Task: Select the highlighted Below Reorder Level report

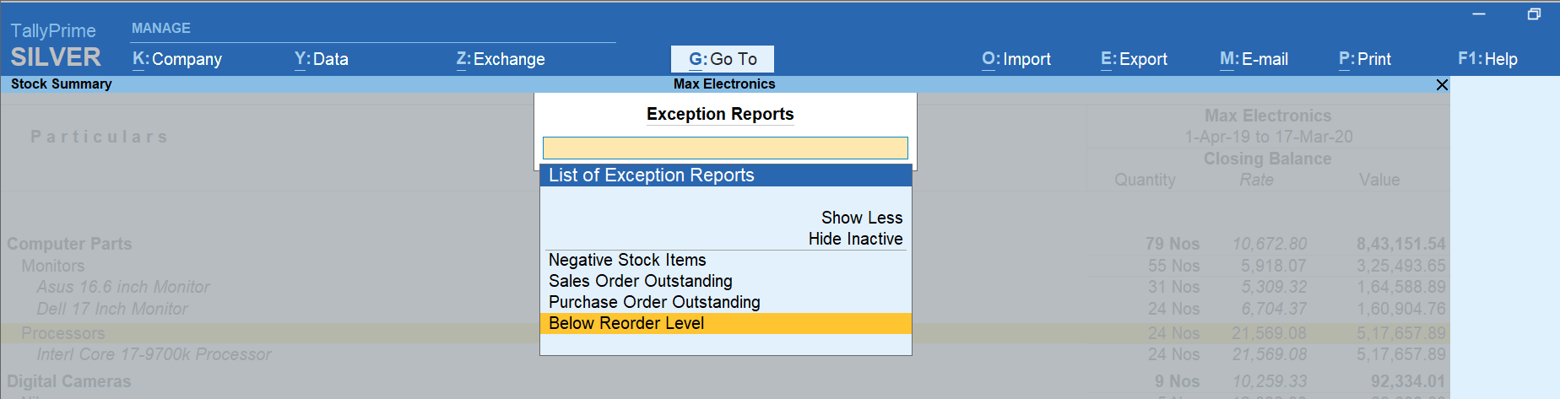Action: [x=626, y=323]
